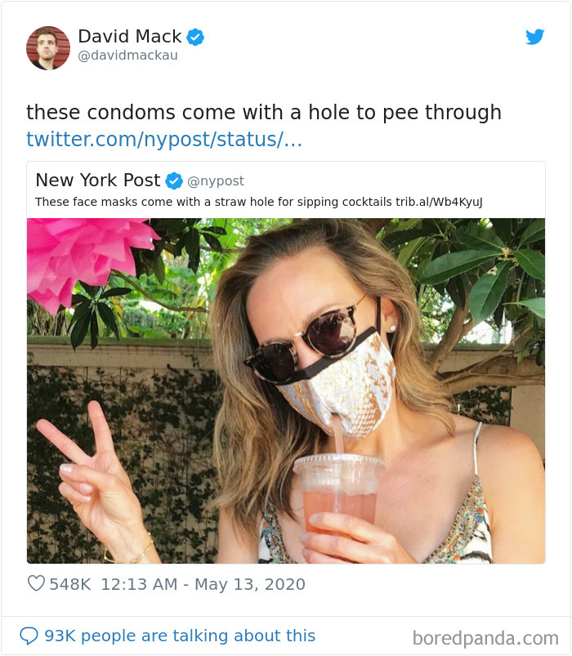Open the woman with face mask photo

(x=286, y=392)
